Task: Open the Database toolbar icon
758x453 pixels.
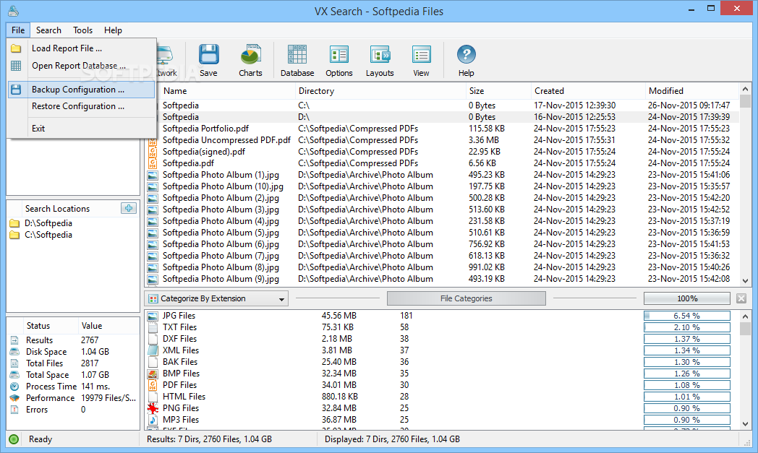Action: tap(297, 55)
